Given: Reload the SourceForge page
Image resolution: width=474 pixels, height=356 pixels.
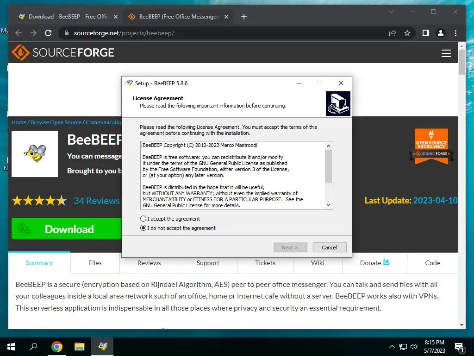Looking at the screenshot, I should click(x=48, y=33).
